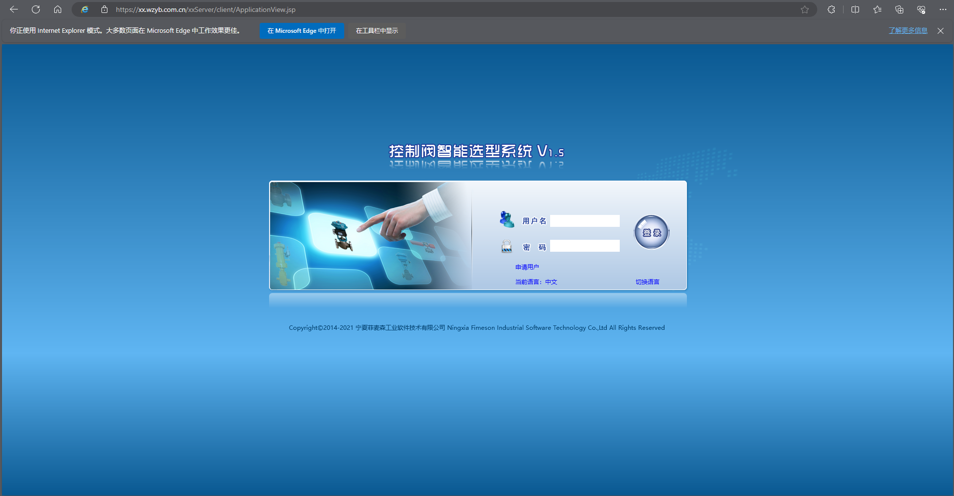Dismiss the Internet Explorer mode info bar
The image size is (954, 496).
941,31
